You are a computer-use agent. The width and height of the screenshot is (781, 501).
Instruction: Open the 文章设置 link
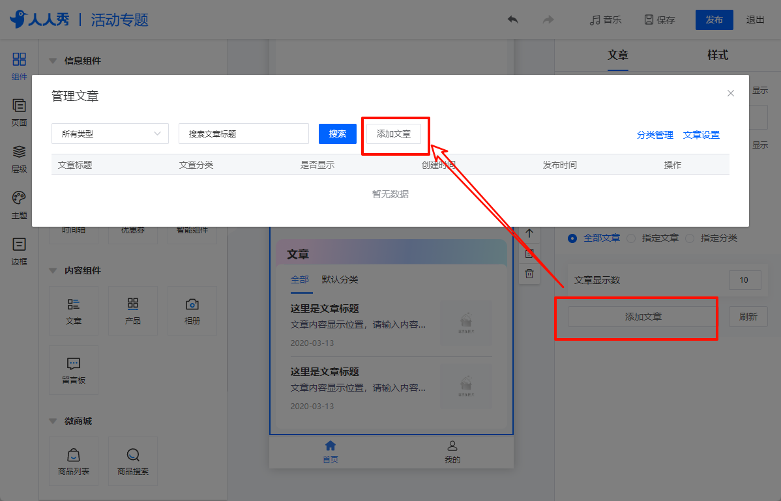[x=701, y=135]
